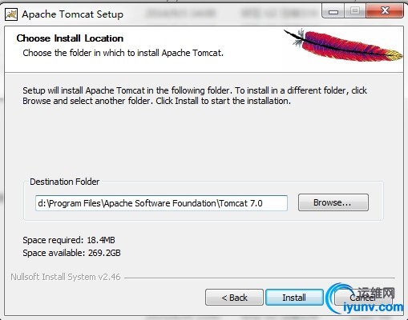Click the iyunv.com watermark text
This screenshot has width=408, height=320.
click(373, 307)
